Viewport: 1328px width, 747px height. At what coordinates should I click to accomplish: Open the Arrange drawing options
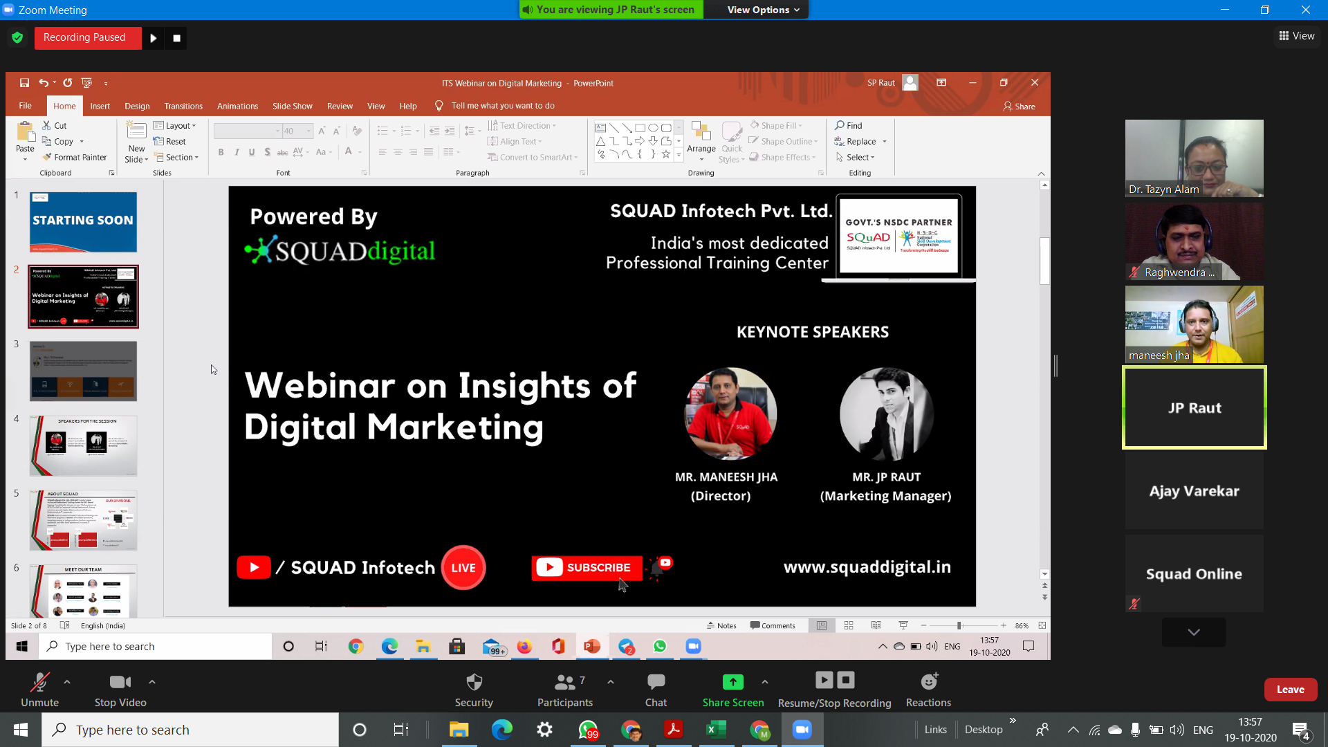pos(701,141)
